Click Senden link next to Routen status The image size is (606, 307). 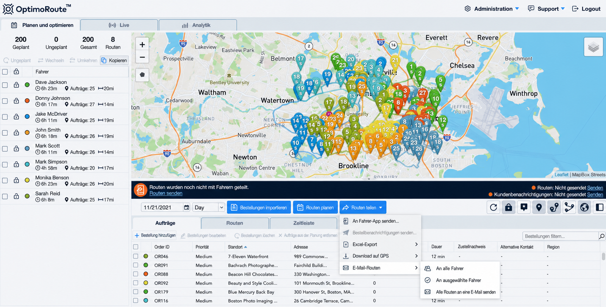click(595, 188)
